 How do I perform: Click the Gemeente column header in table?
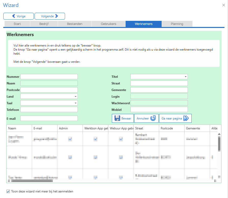197,128
